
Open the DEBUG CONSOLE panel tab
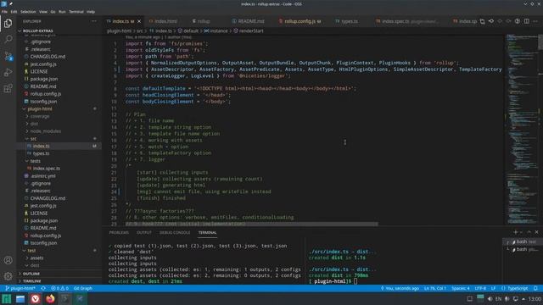point(175,232)
